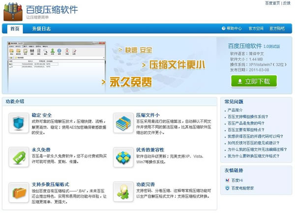
Task: Click the lightbulb puzzle 功能完善 icon
Action: [x=123, y=192]
